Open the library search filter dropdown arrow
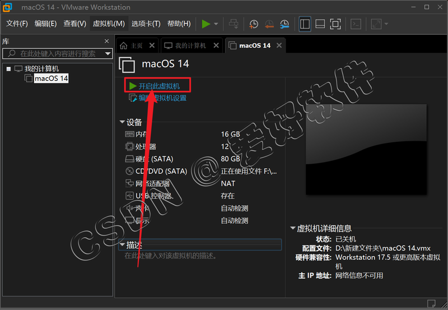This screenshot has width=448, height=310. pos(108,53)
